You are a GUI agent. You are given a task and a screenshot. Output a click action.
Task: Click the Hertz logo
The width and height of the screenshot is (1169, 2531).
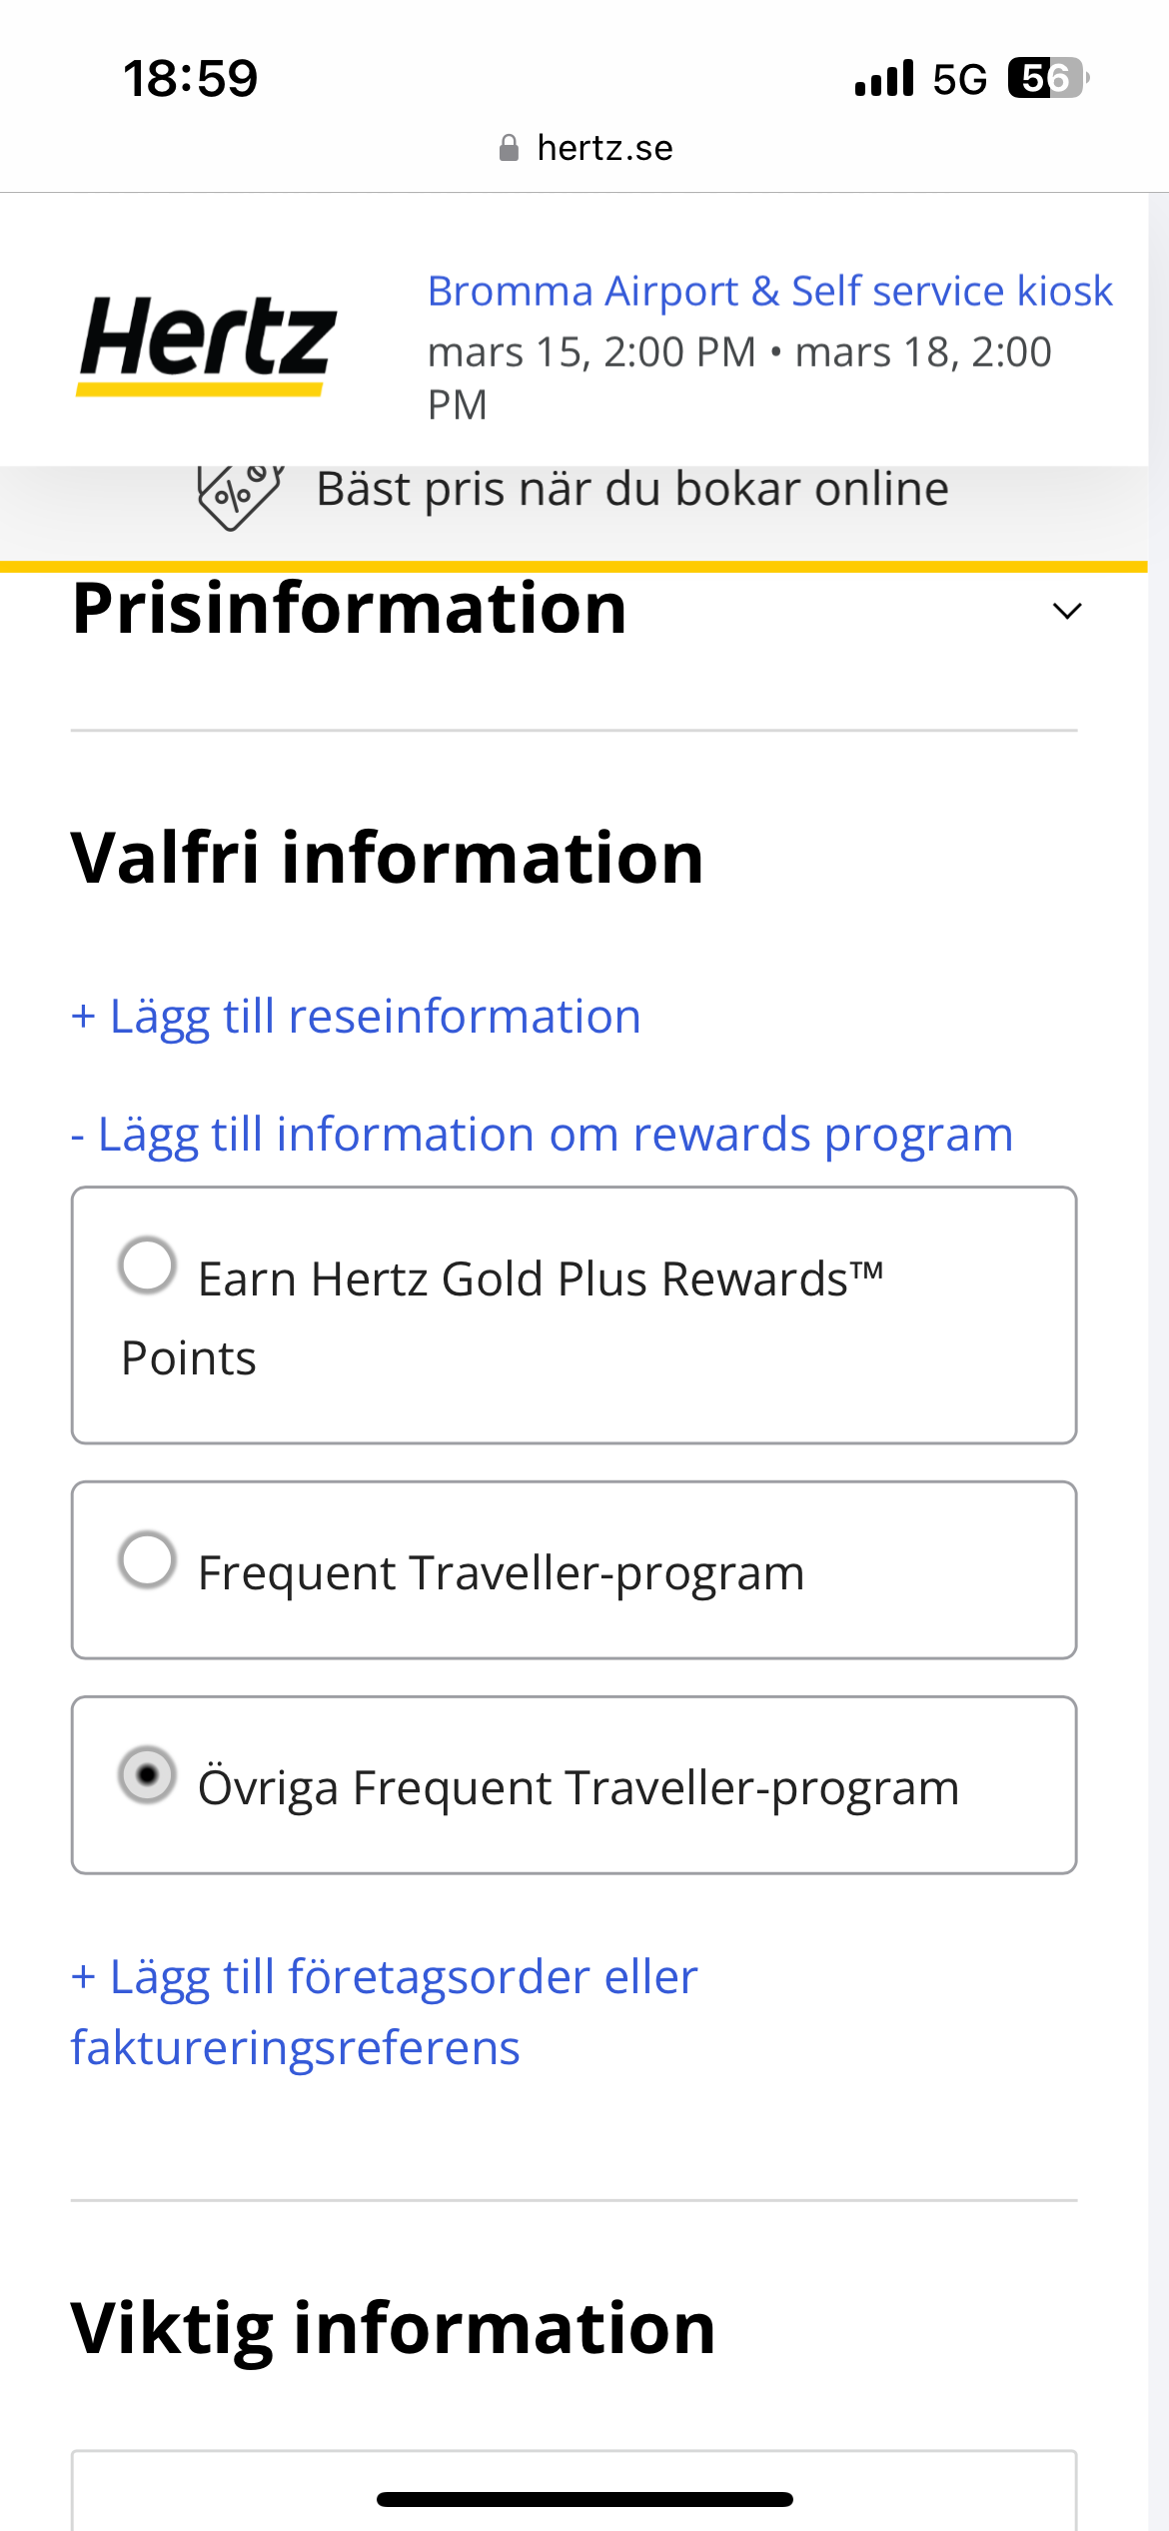click(x=207, y=343)
